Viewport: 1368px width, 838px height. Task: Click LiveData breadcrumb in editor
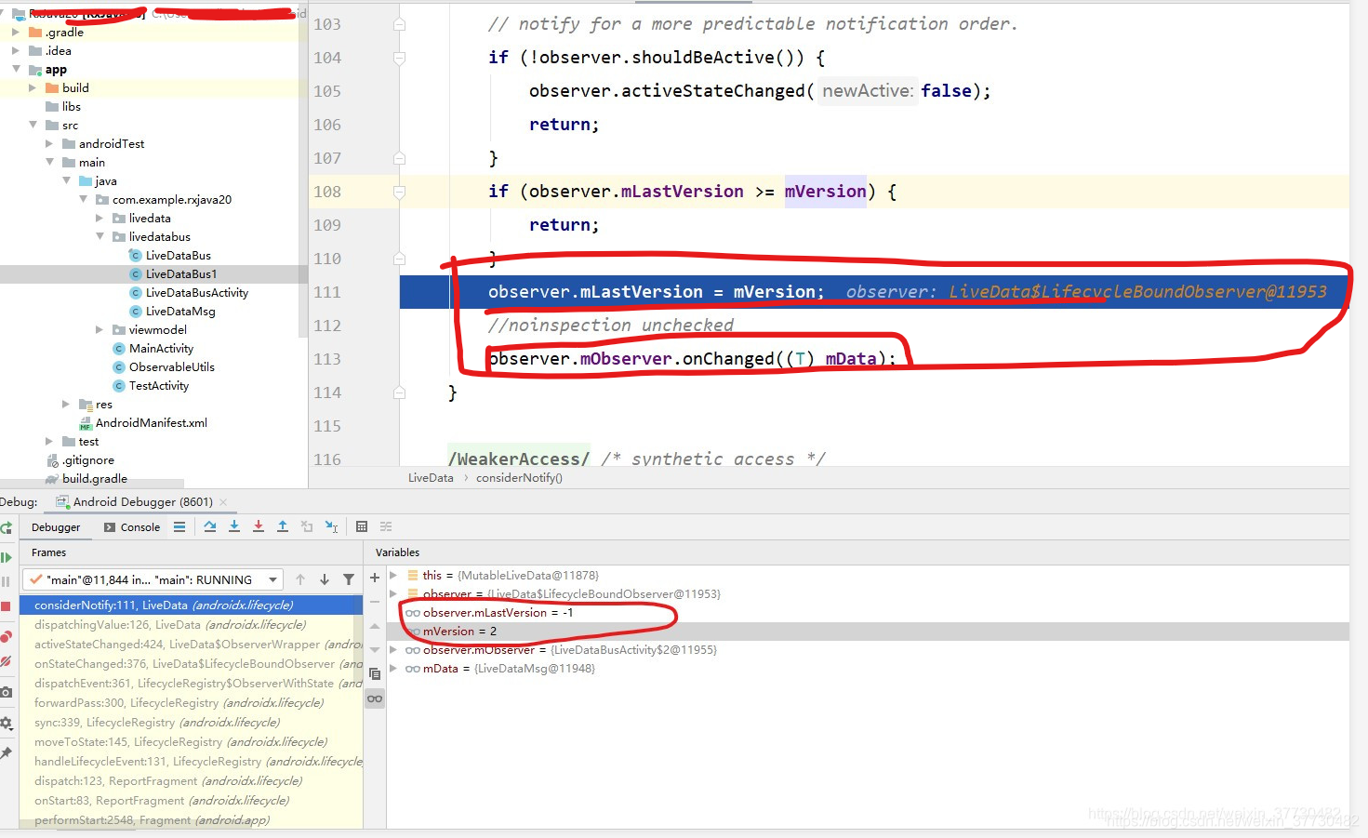431,478
